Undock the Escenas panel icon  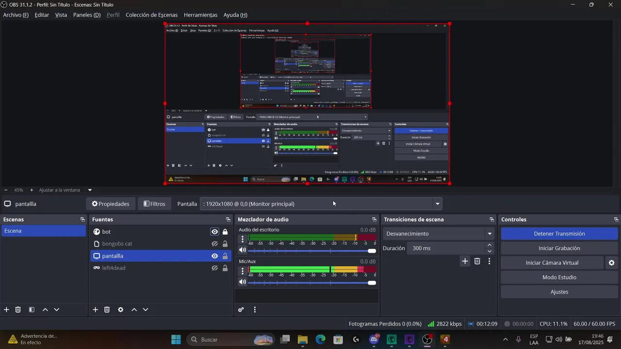click(82, 220)
